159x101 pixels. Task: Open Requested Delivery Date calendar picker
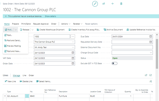(151, 42)
